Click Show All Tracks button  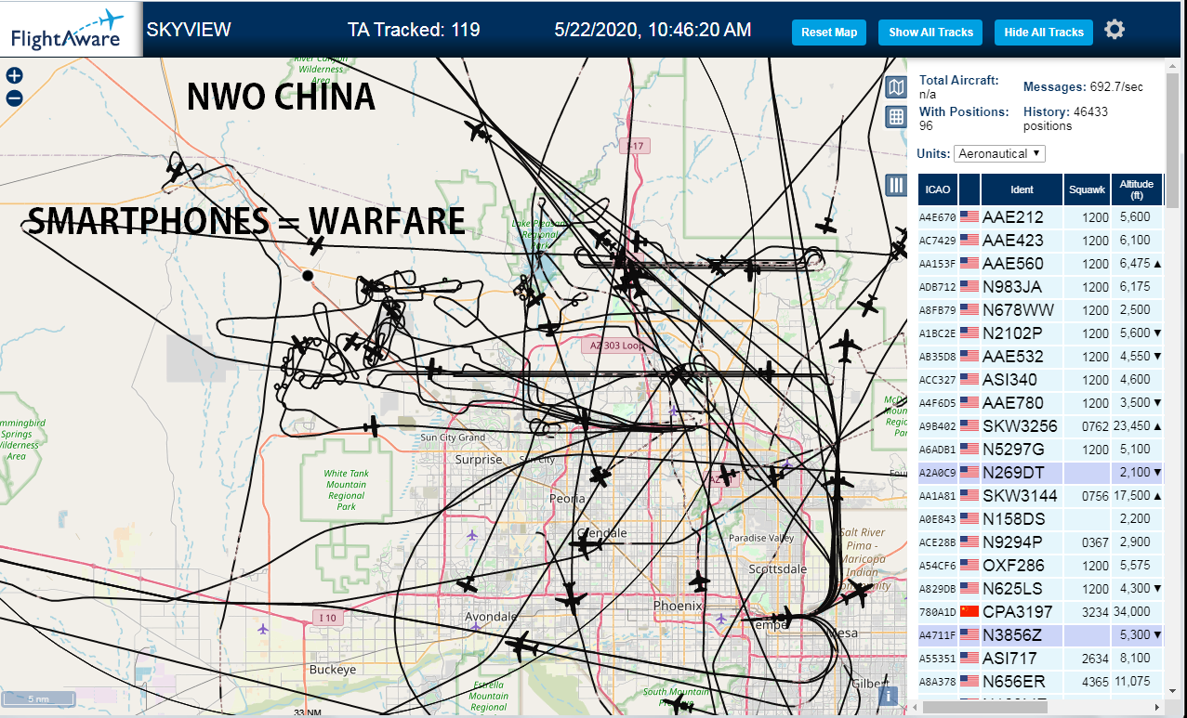[930, 32]
